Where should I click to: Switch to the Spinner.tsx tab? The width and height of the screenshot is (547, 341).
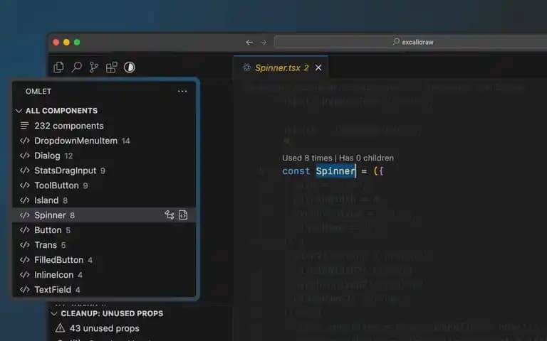click(x=281, y=68)
